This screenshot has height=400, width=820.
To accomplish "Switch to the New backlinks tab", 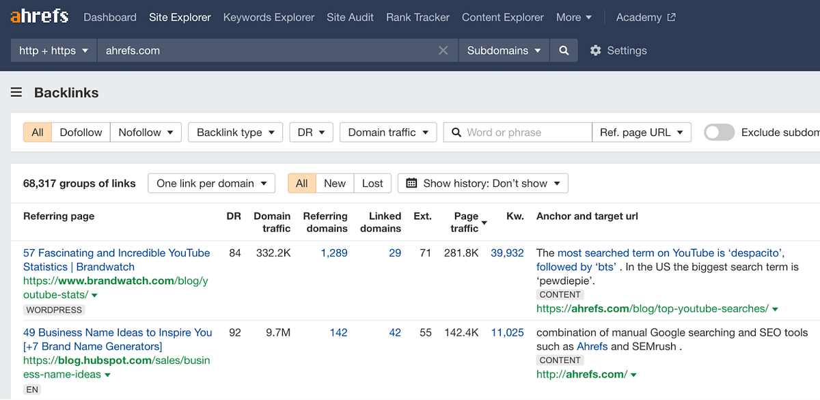I will [335, 183].
